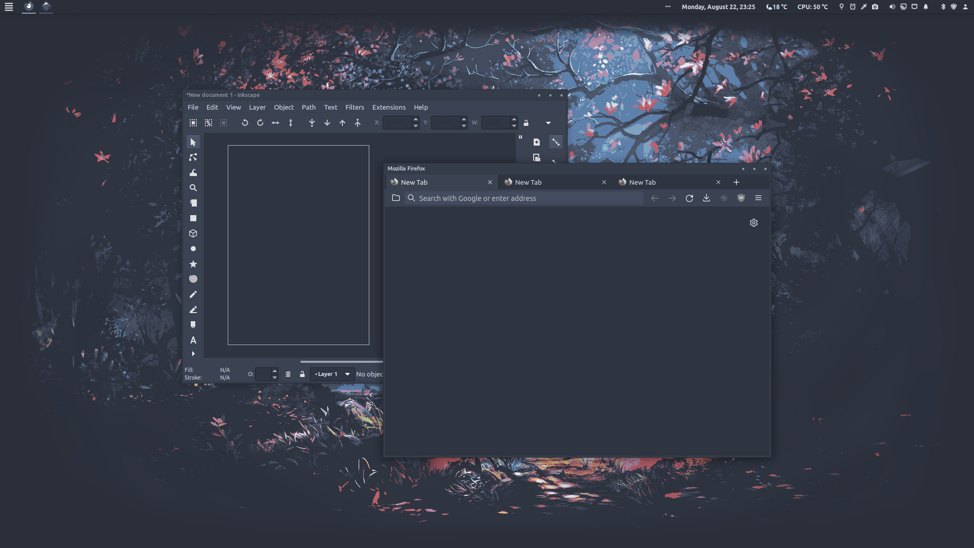
Task: Rotate selection 90 degrees counter-clockwise
Action: (245, 123)
